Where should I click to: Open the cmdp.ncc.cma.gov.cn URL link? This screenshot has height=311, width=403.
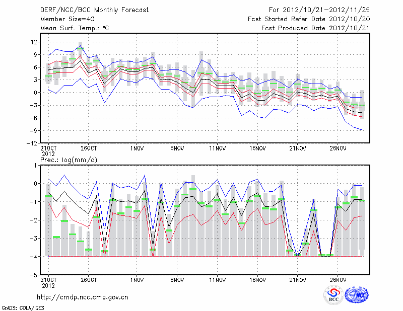[83, 297]
